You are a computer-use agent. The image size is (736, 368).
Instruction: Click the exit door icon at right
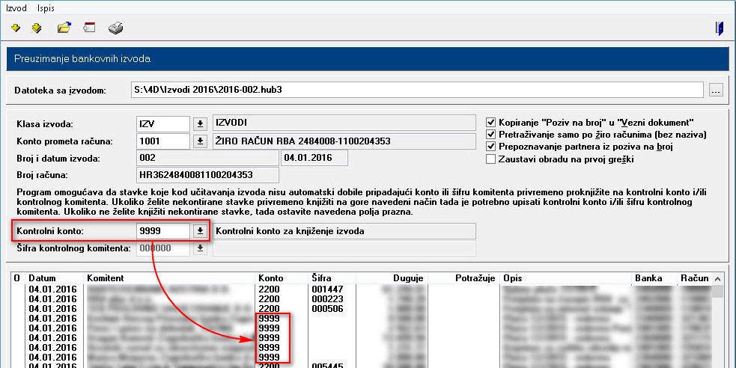click(x=720, y=29)
